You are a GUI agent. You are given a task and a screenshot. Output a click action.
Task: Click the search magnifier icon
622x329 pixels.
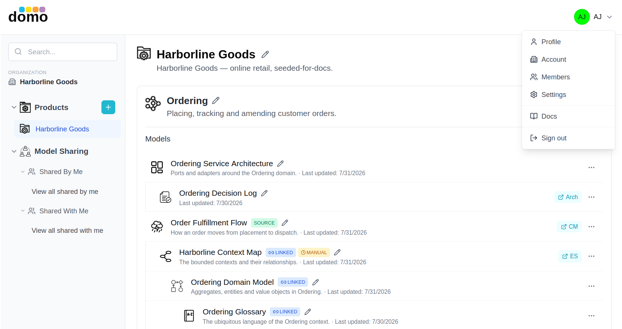pos(18,52)
